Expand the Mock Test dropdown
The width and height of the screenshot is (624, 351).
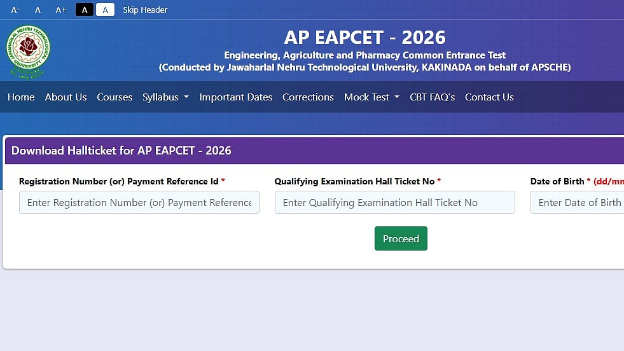pyautogui.click(x=371, y=97)
